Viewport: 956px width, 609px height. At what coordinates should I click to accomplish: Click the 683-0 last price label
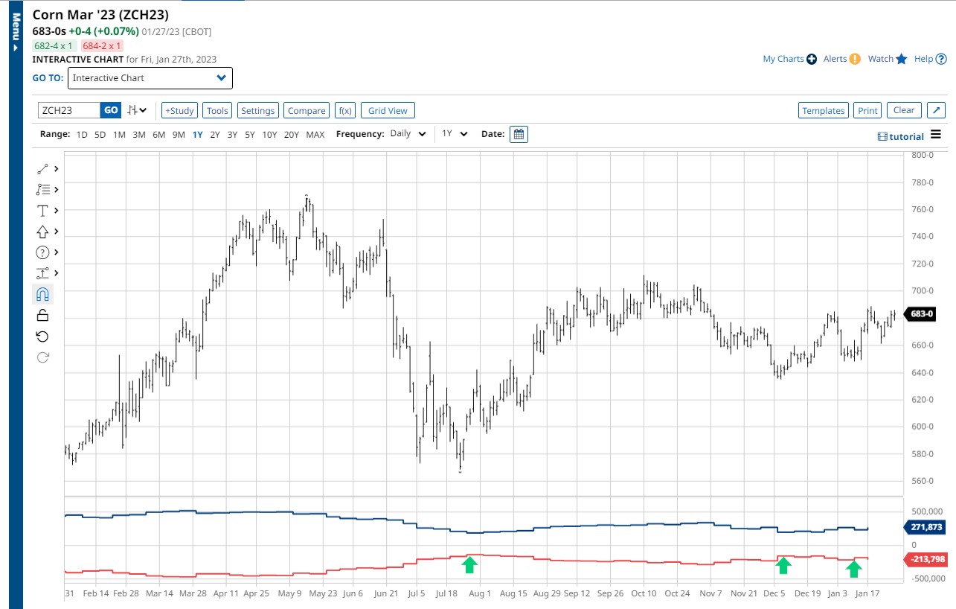click(x=920, y=314)
